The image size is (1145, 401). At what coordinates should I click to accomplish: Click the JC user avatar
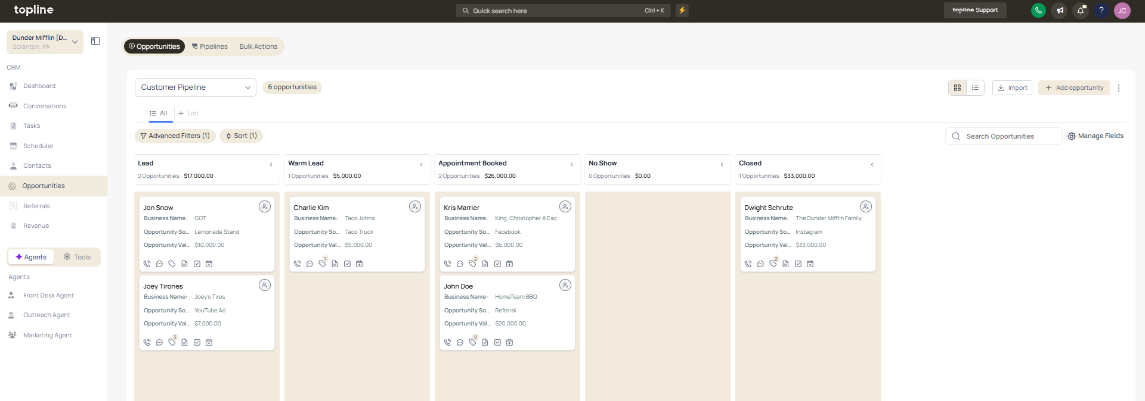[1122, 11]
